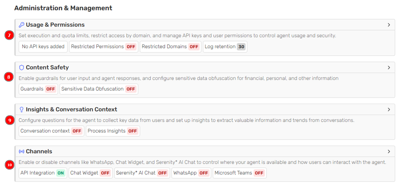This screenshot has width=399, height=187.
Task: Click the key icon beside Usage & Permissions
Action: coord(21,25)
